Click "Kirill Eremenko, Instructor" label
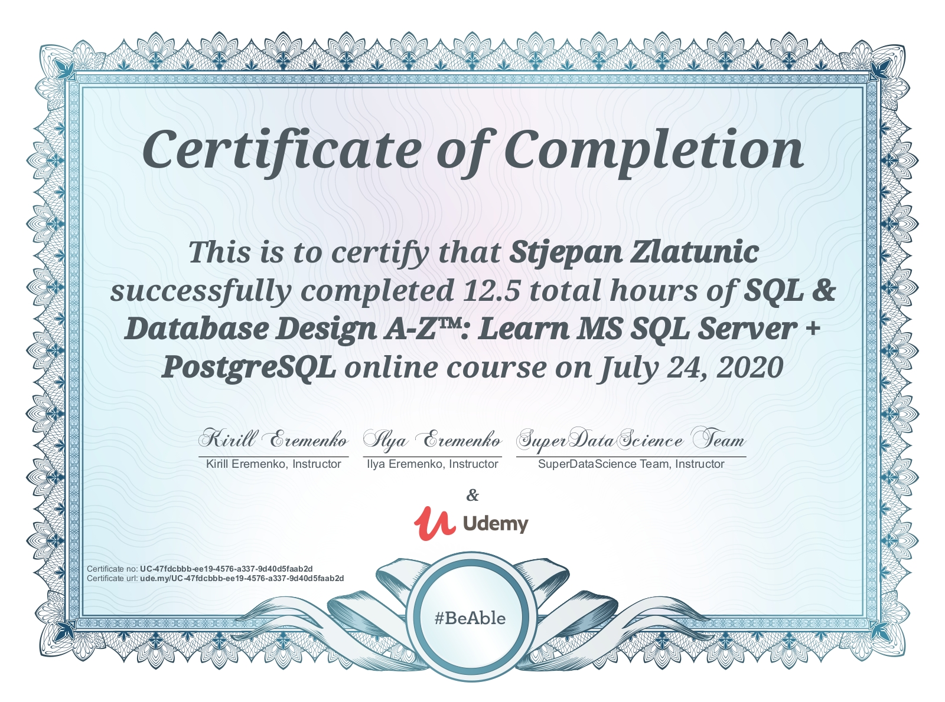945x702 pixels. [x=273, y=464]
